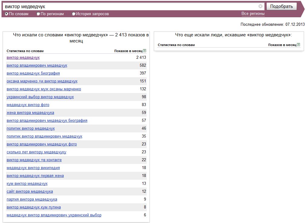Open the "кум виктор медведчук" link
Screen dimensions: 306x223
27,184
